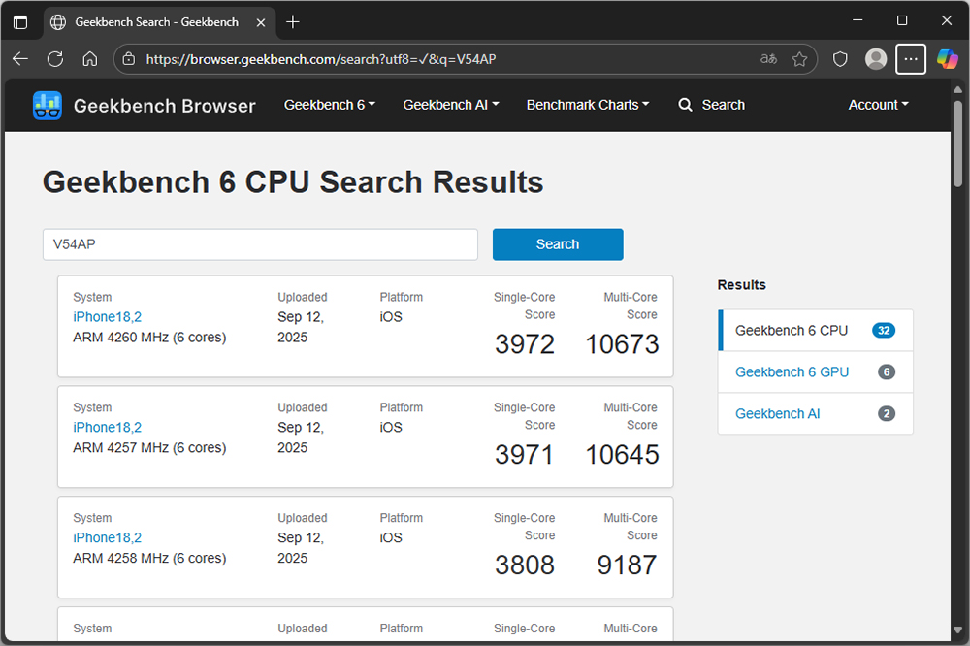Maximize the browser window
Screen dimensions: 970x646
tap(902, 20)
